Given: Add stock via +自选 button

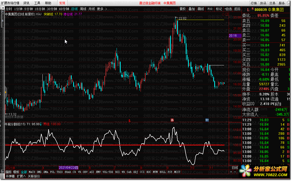Looking at the screenshot, I should click(x=228, y=9).
